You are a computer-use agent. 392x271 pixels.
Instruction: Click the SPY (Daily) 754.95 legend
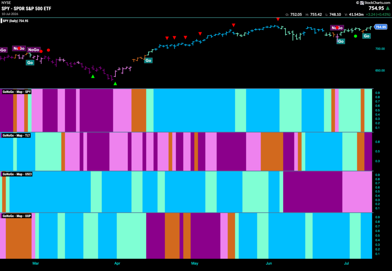pos(15,21)
